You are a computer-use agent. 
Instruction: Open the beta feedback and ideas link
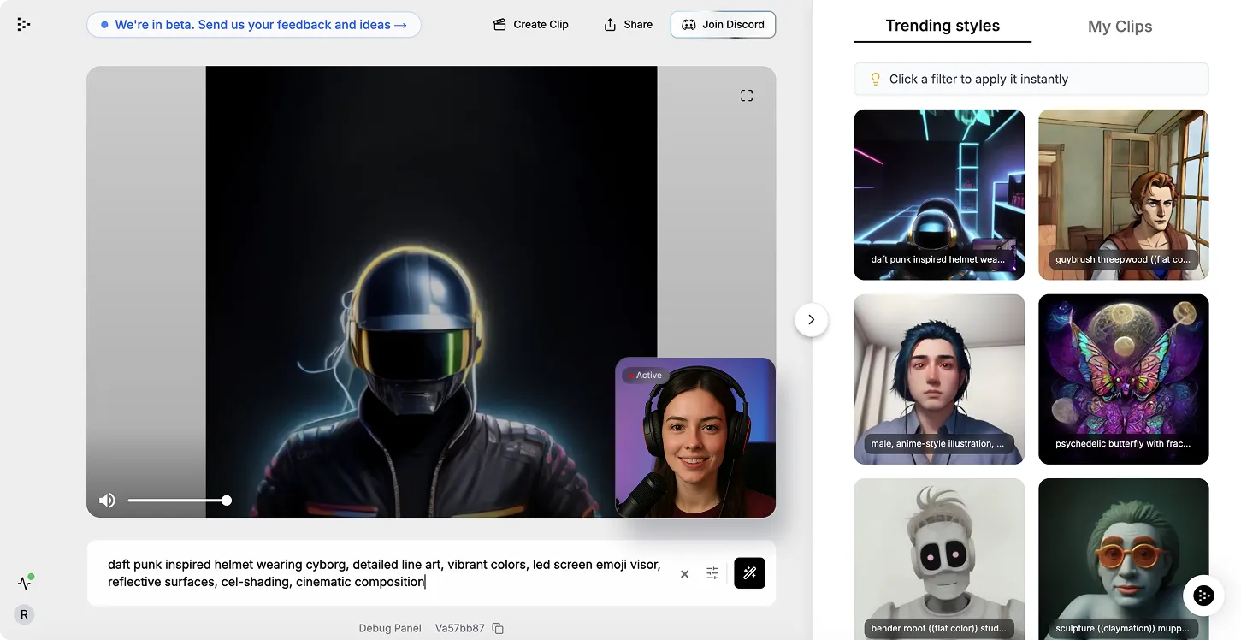pos(253,25)
